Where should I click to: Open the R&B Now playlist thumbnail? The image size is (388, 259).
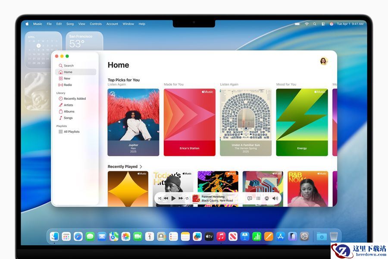pyautogui.click(x=308, y=189)
